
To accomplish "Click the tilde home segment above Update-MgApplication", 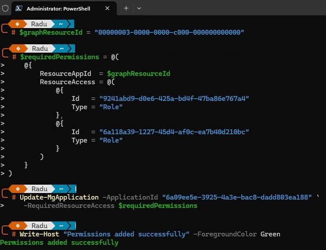I will coord(62,189).
